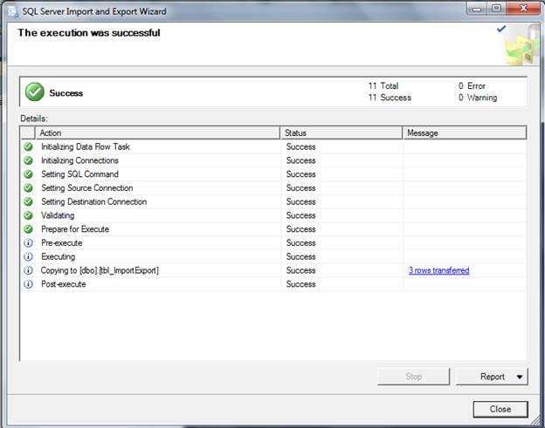Click the disabled Stop button
The height and width of the screenshot is (428, 545).
click(x=414, y=377)
